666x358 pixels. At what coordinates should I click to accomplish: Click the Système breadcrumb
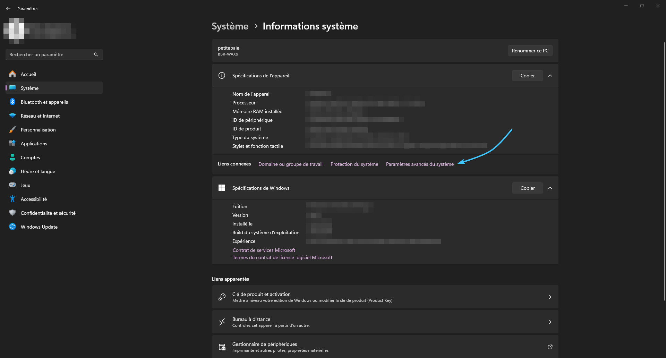click(230, 26)
